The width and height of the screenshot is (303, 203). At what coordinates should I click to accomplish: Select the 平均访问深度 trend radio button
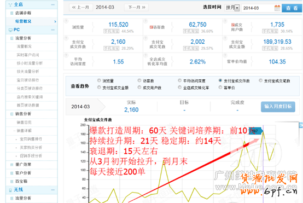point(180,80)
